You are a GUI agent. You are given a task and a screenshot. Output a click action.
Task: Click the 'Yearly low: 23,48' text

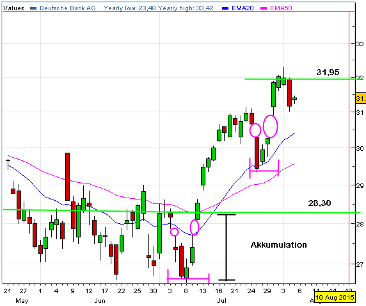click(x=130, y=8)
